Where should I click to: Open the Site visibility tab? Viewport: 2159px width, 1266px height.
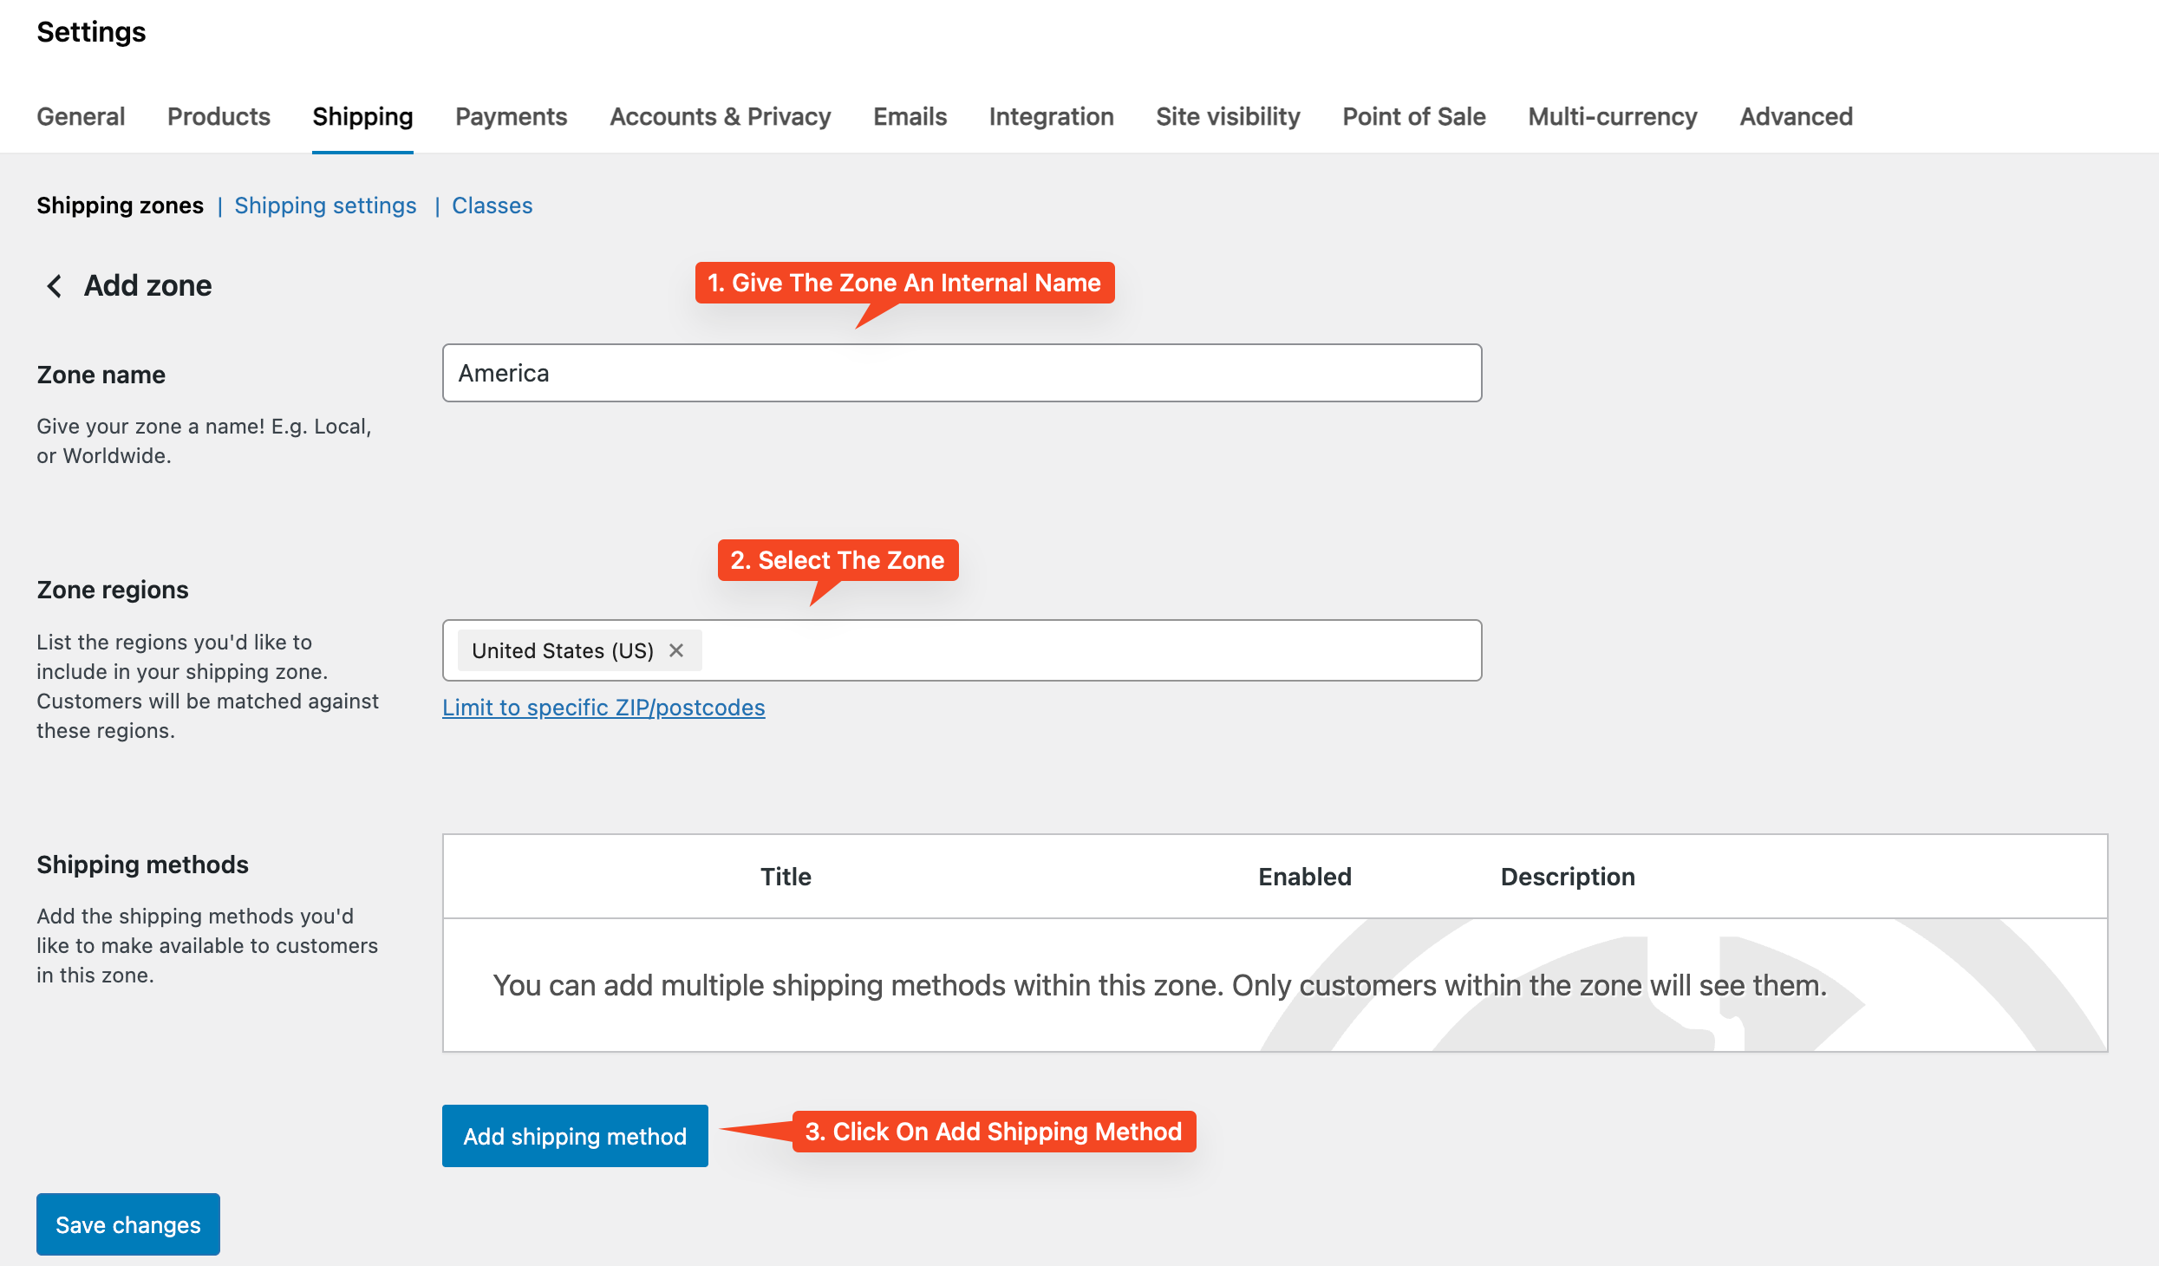[1228, 116]
